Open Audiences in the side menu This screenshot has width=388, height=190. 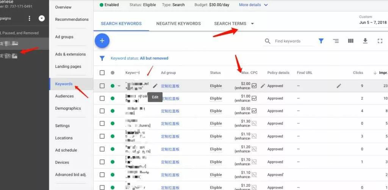pos(64,96)
